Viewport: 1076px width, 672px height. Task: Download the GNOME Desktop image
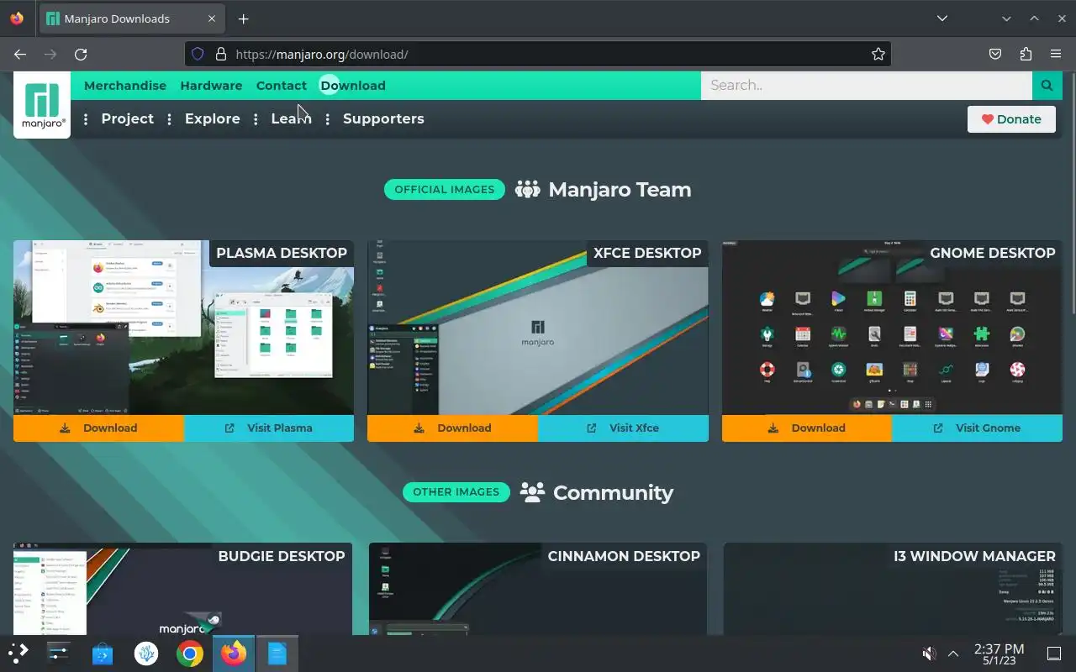pyautogui.click(x=807, y=428)
